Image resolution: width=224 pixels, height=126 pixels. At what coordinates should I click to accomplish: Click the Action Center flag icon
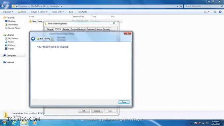pyautogui.click(x=196, y=123)
